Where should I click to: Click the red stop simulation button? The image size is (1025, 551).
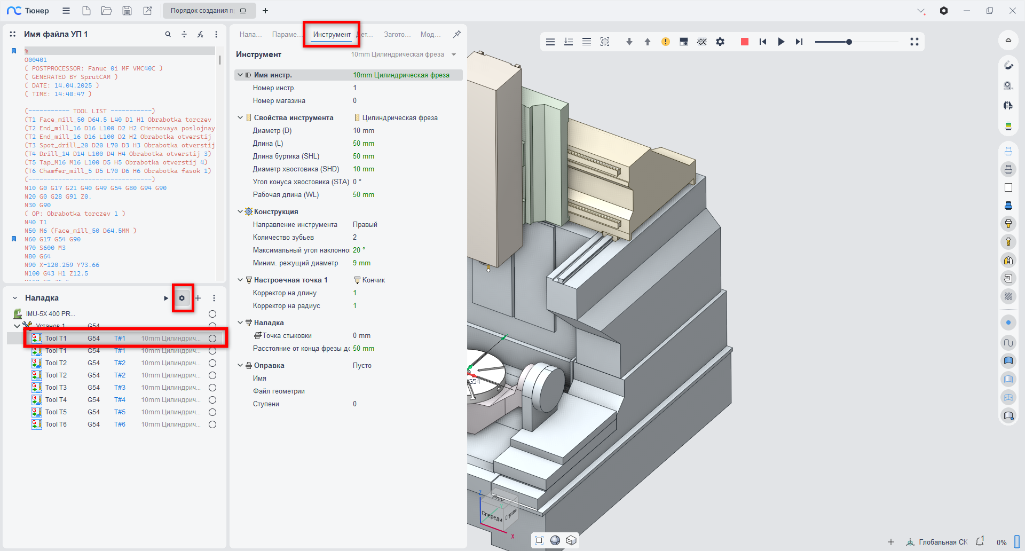point(744,42)
